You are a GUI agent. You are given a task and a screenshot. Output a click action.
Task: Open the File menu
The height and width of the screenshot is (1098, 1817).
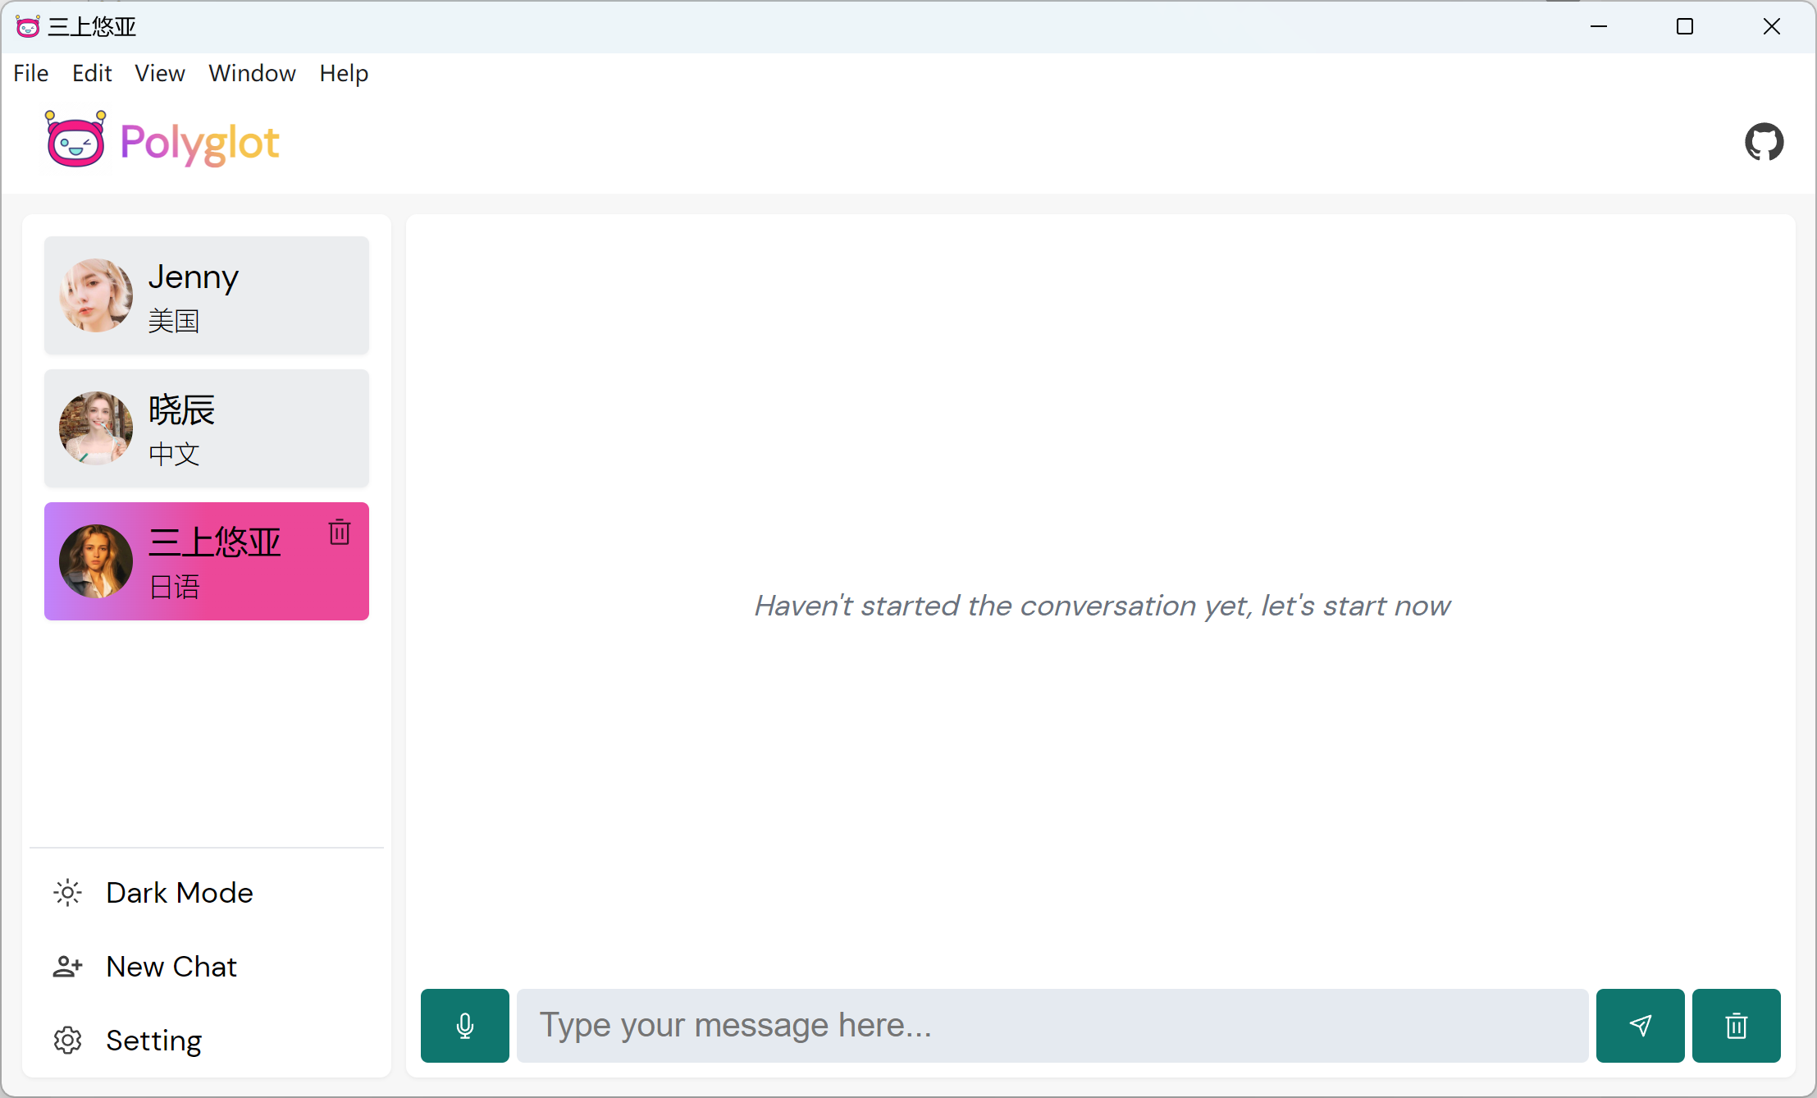31,73
